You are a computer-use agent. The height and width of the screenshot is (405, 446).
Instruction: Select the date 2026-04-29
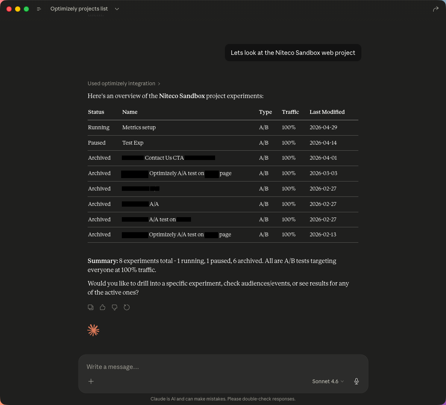pyautogui.click(x=323, y=127)
